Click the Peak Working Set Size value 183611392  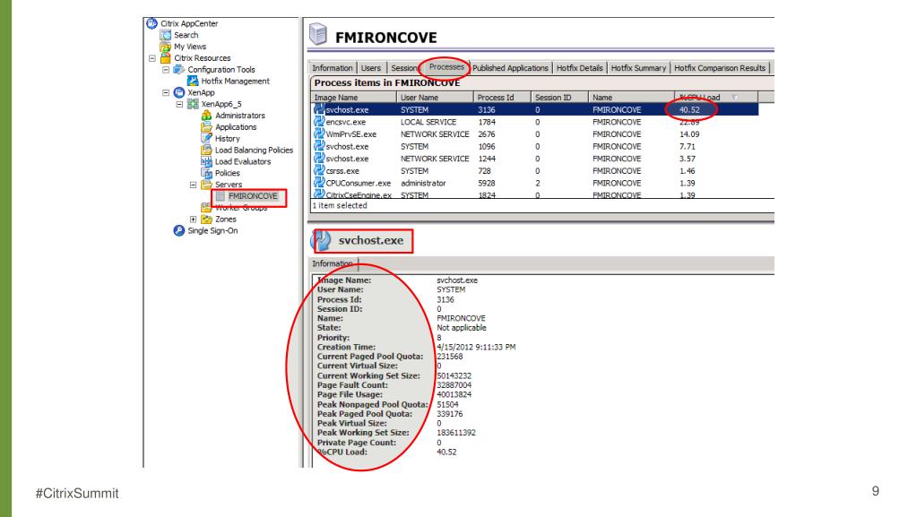click(456, 433)
